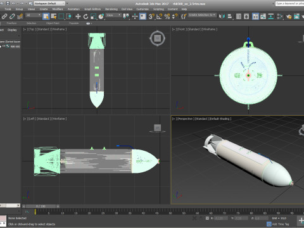Toggle Angle Snap
The height and width of the screenshot is (228, 304).
click(x=159, y=16)
